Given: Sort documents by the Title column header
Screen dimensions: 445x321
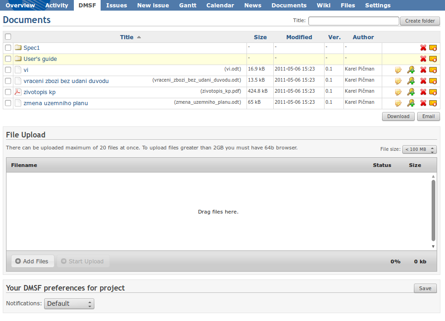Looking at the screenshot, I should click(126, 37).
